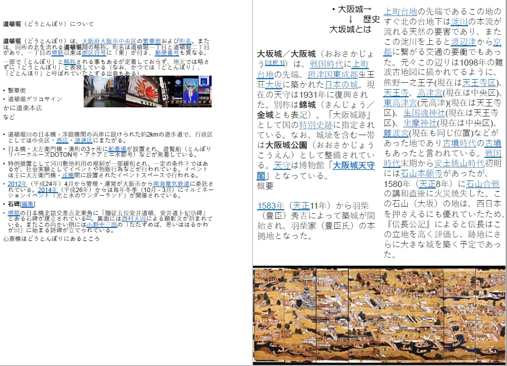Open the 略称 link
This screenshot has height=366, width=507.
[70, 62]
